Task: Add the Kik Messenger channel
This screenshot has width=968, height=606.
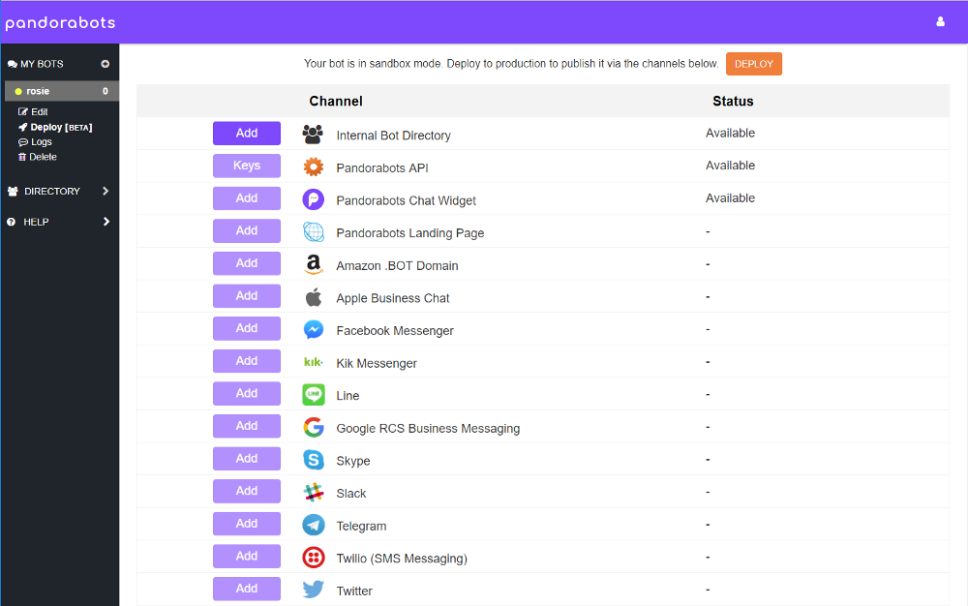Action: pos(247,361)
